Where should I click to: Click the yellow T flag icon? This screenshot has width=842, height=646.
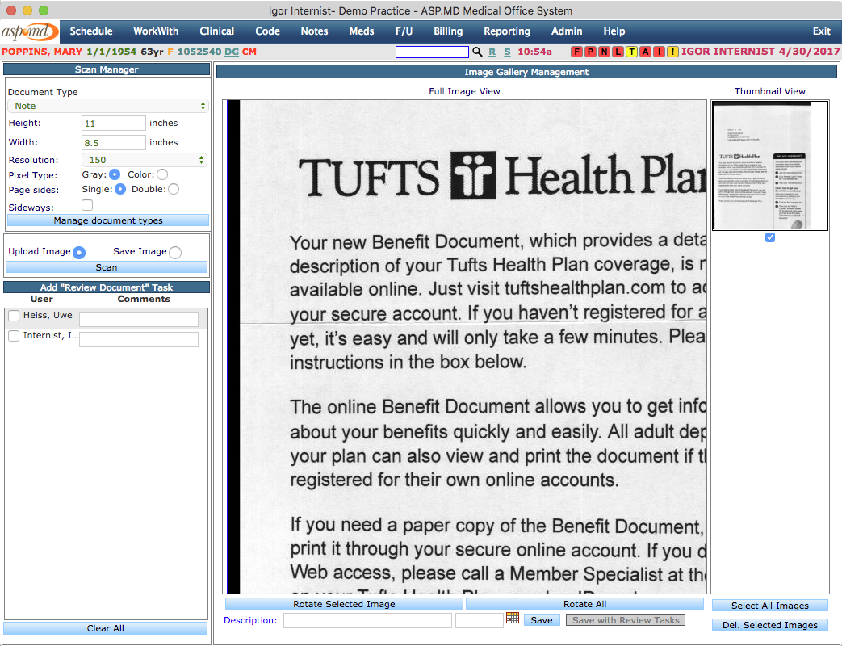point(631,52)
